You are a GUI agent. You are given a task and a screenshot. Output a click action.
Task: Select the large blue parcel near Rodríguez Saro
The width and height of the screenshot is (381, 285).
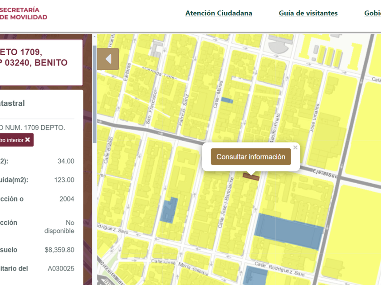pos(289,232)
